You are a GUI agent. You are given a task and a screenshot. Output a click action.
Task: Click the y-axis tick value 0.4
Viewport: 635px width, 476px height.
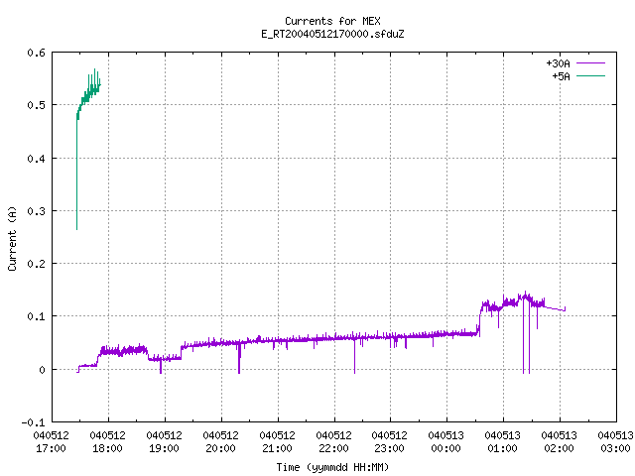(x=36, y=159)
